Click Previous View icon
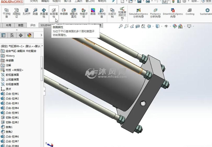 [x=132, y=26]
